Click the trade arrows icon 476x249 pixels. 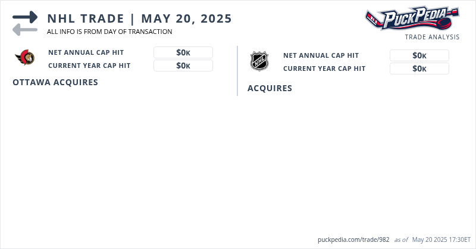click(x=24, y=23)
